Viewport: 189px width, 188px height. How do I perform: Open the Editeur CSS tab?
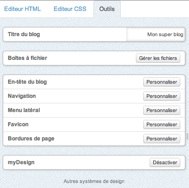[70, 9]
